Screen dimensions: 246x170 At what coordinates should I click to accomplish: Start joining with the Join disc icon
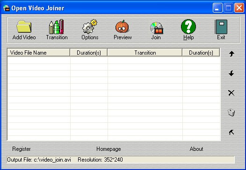click(x=156, y=28)
